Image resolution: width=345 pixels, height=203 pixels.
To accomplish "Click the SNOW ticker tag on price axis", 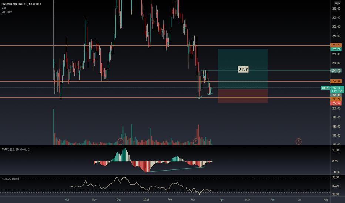I will (325, 88).
